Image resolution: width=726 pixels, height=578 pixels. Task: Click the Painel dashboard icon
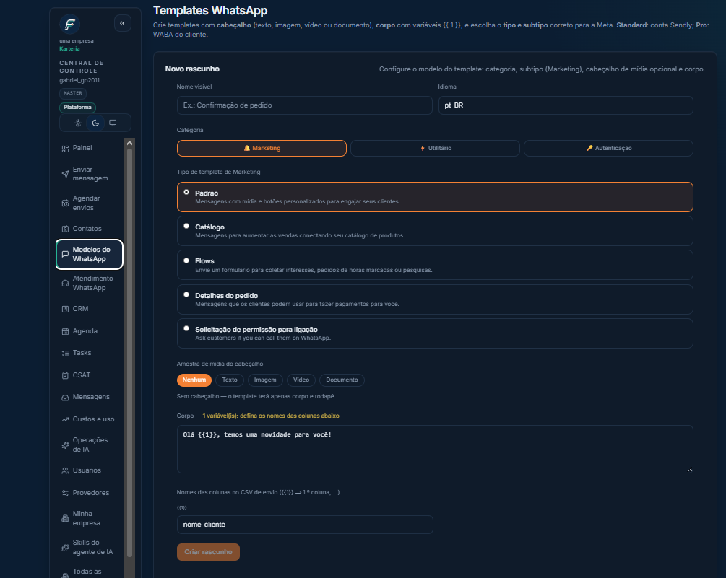point(65,149)
